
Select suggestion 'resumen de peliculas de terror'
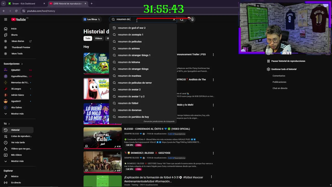[143, 83]
